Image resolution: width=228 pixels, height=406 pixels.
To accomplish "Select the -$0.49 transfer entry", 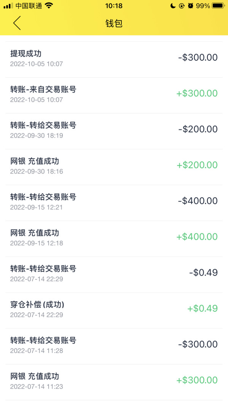I will click(x=114, y=273).
